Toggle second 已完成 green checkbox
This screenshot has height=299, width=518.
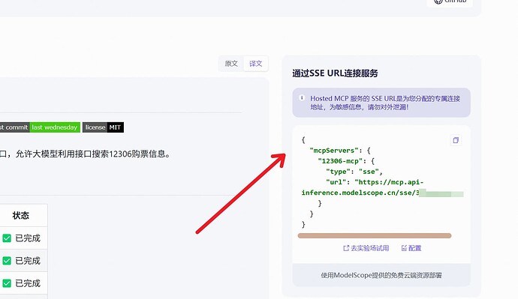pyautogui.click(x=7, y=261)
